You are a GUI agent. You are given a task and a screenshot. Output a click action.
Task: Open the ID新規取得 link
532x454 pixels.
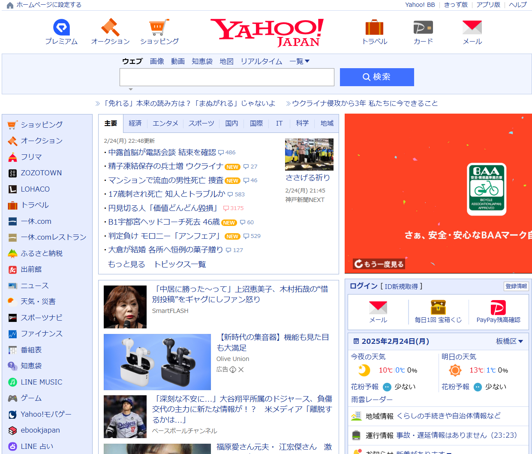(401, 286)
